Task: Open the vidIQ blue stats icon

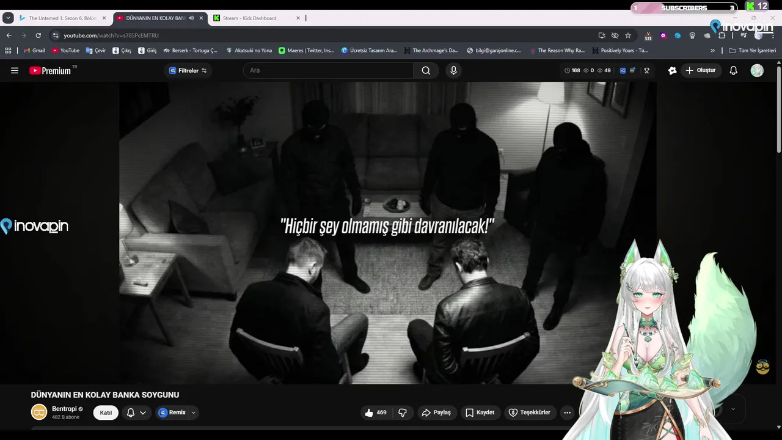Action: pyautogui.click(x=623, y=70)
